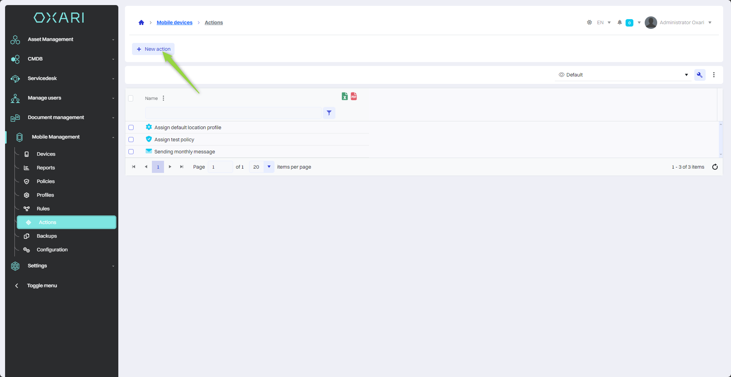The width and height of the screenshot is (731, 377).
Task: Select the Sending monthly message checkbox
Action: coord(131,152)
